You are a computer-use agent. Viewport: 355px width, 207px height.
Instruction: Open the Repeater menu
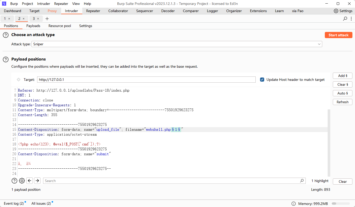click(x=61, y=4)
